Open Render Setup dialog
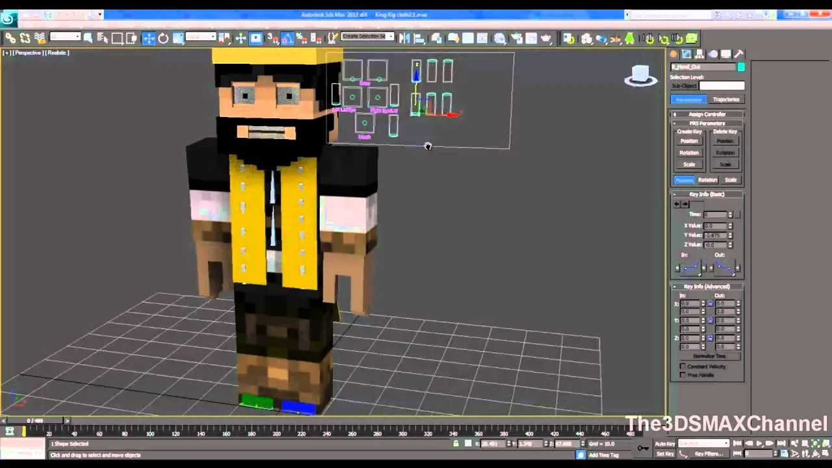The image size is (832, 468). (x=517, y=38)
